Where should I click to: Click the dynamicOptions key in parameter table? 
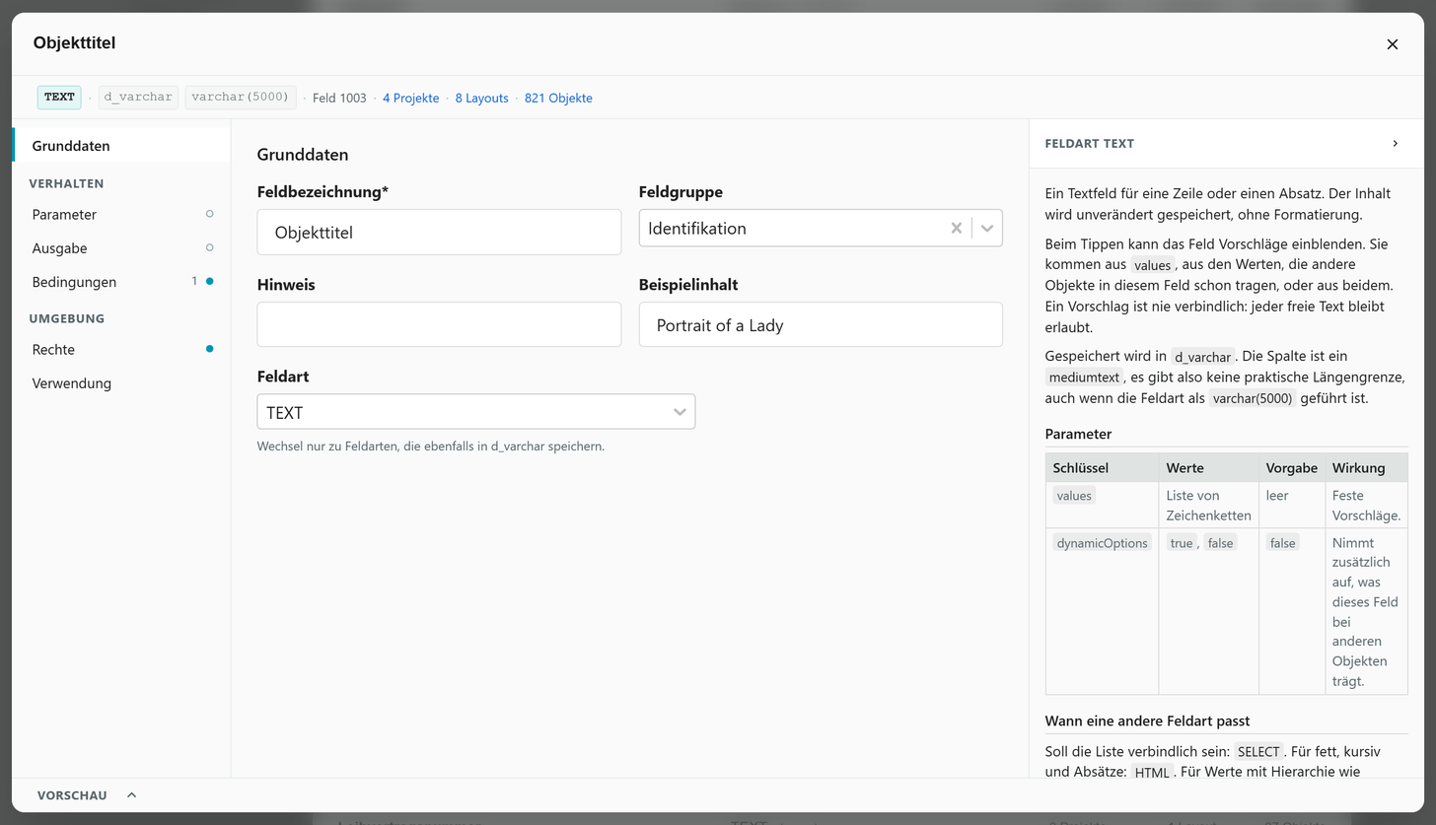(x=1102, y=543)
